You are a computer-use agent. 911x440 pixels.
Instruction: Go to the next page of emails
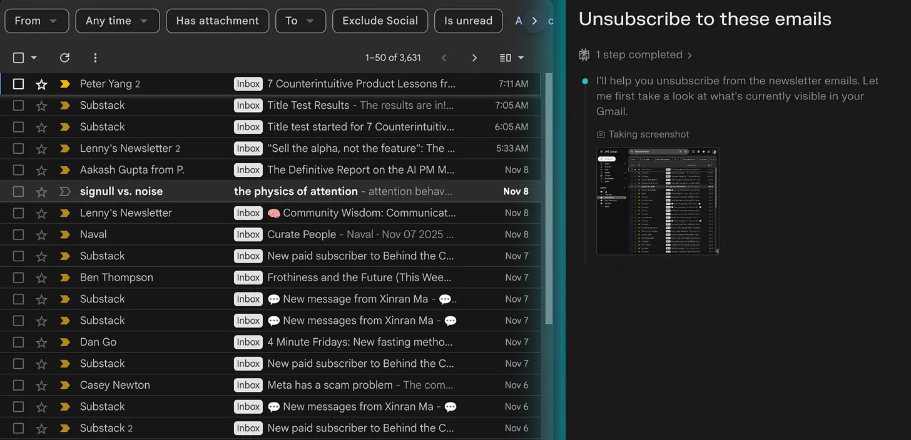474,57
